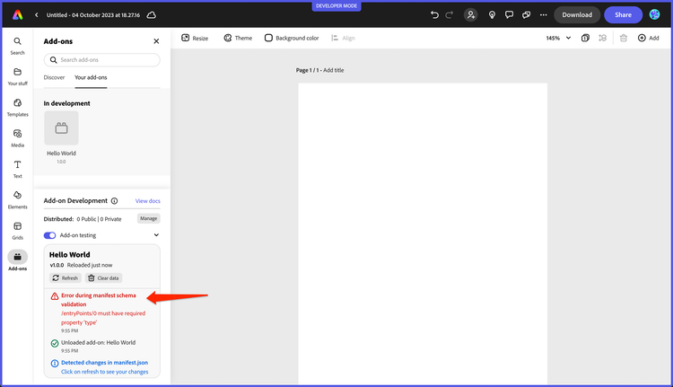Viewport: 673px width, 387px height.
Task: Click the Background color swatch
Action: coord(268,38)
